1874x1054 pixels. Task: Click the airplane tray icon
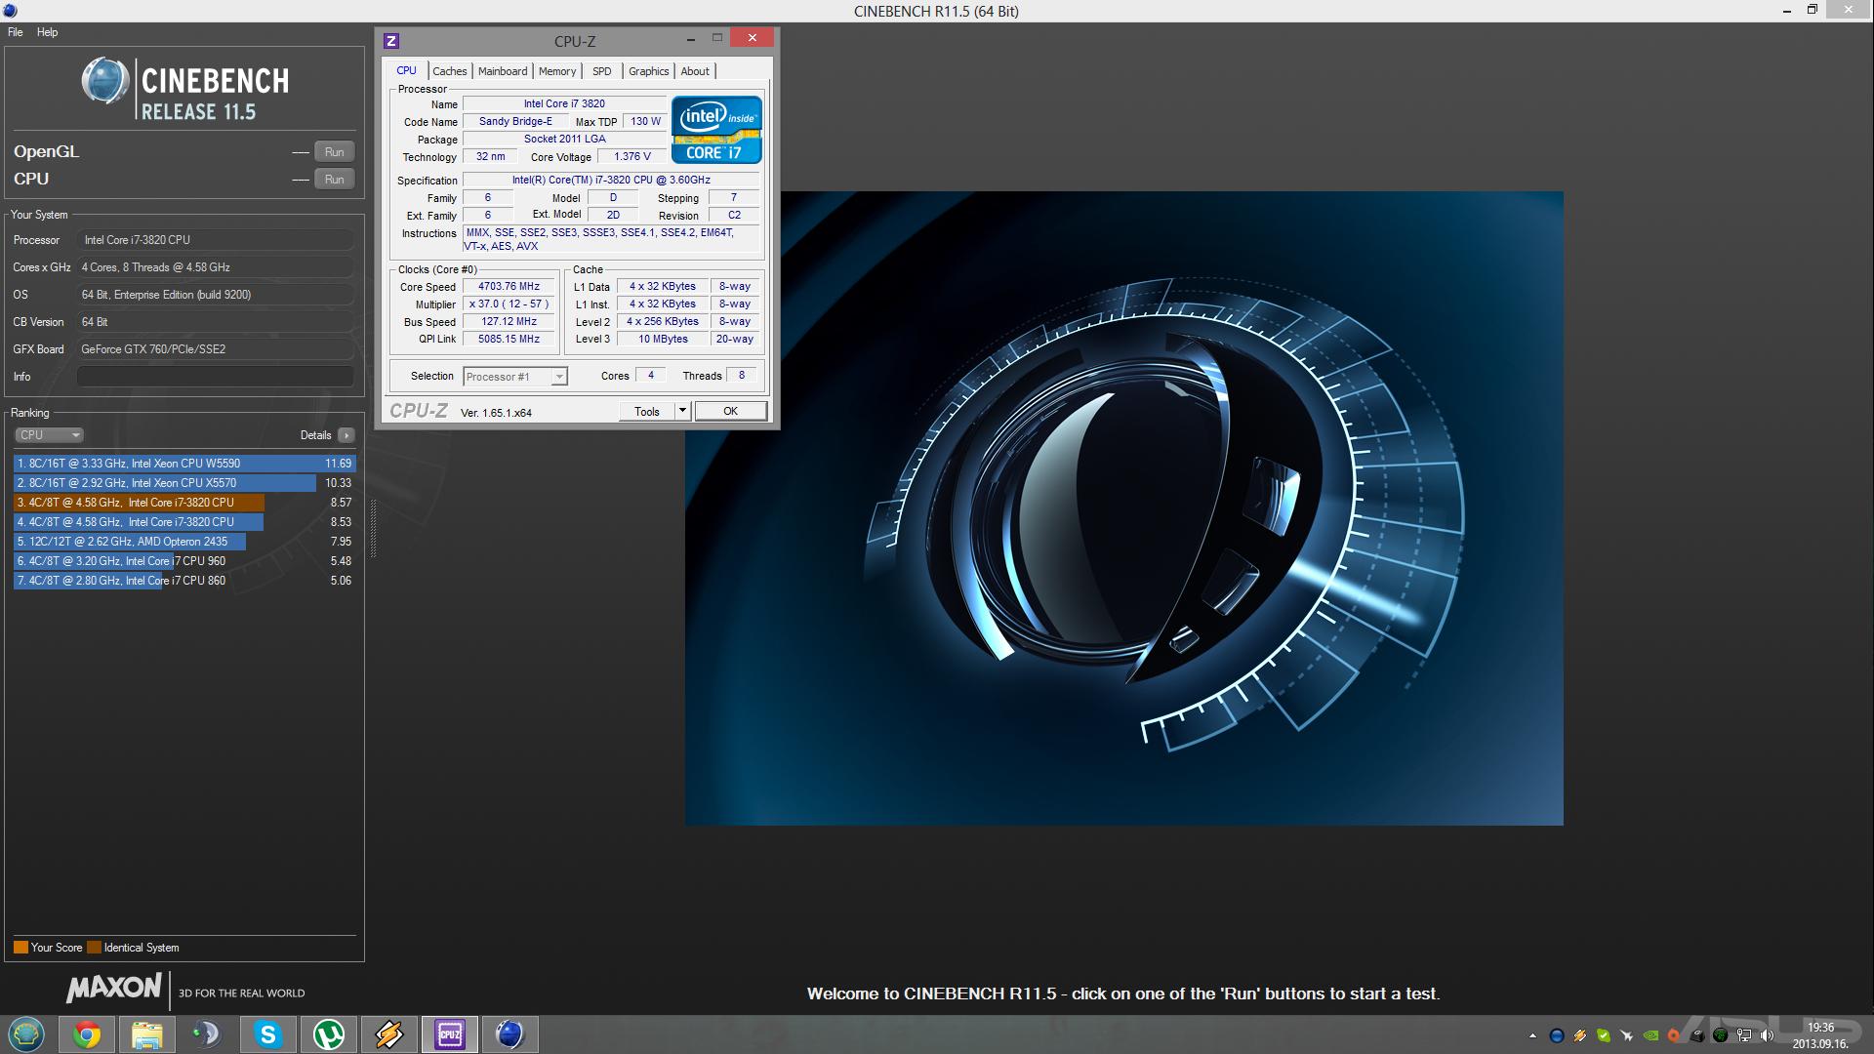[x=1627, y=1035]
